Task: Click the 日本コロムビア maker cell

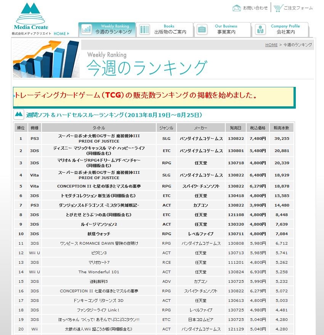Action: (x=200, y=320)
